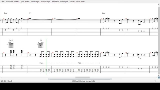Click the whole note in measure 29 top track
Viewport: 160px width, 90px height.
pos(30,18)
